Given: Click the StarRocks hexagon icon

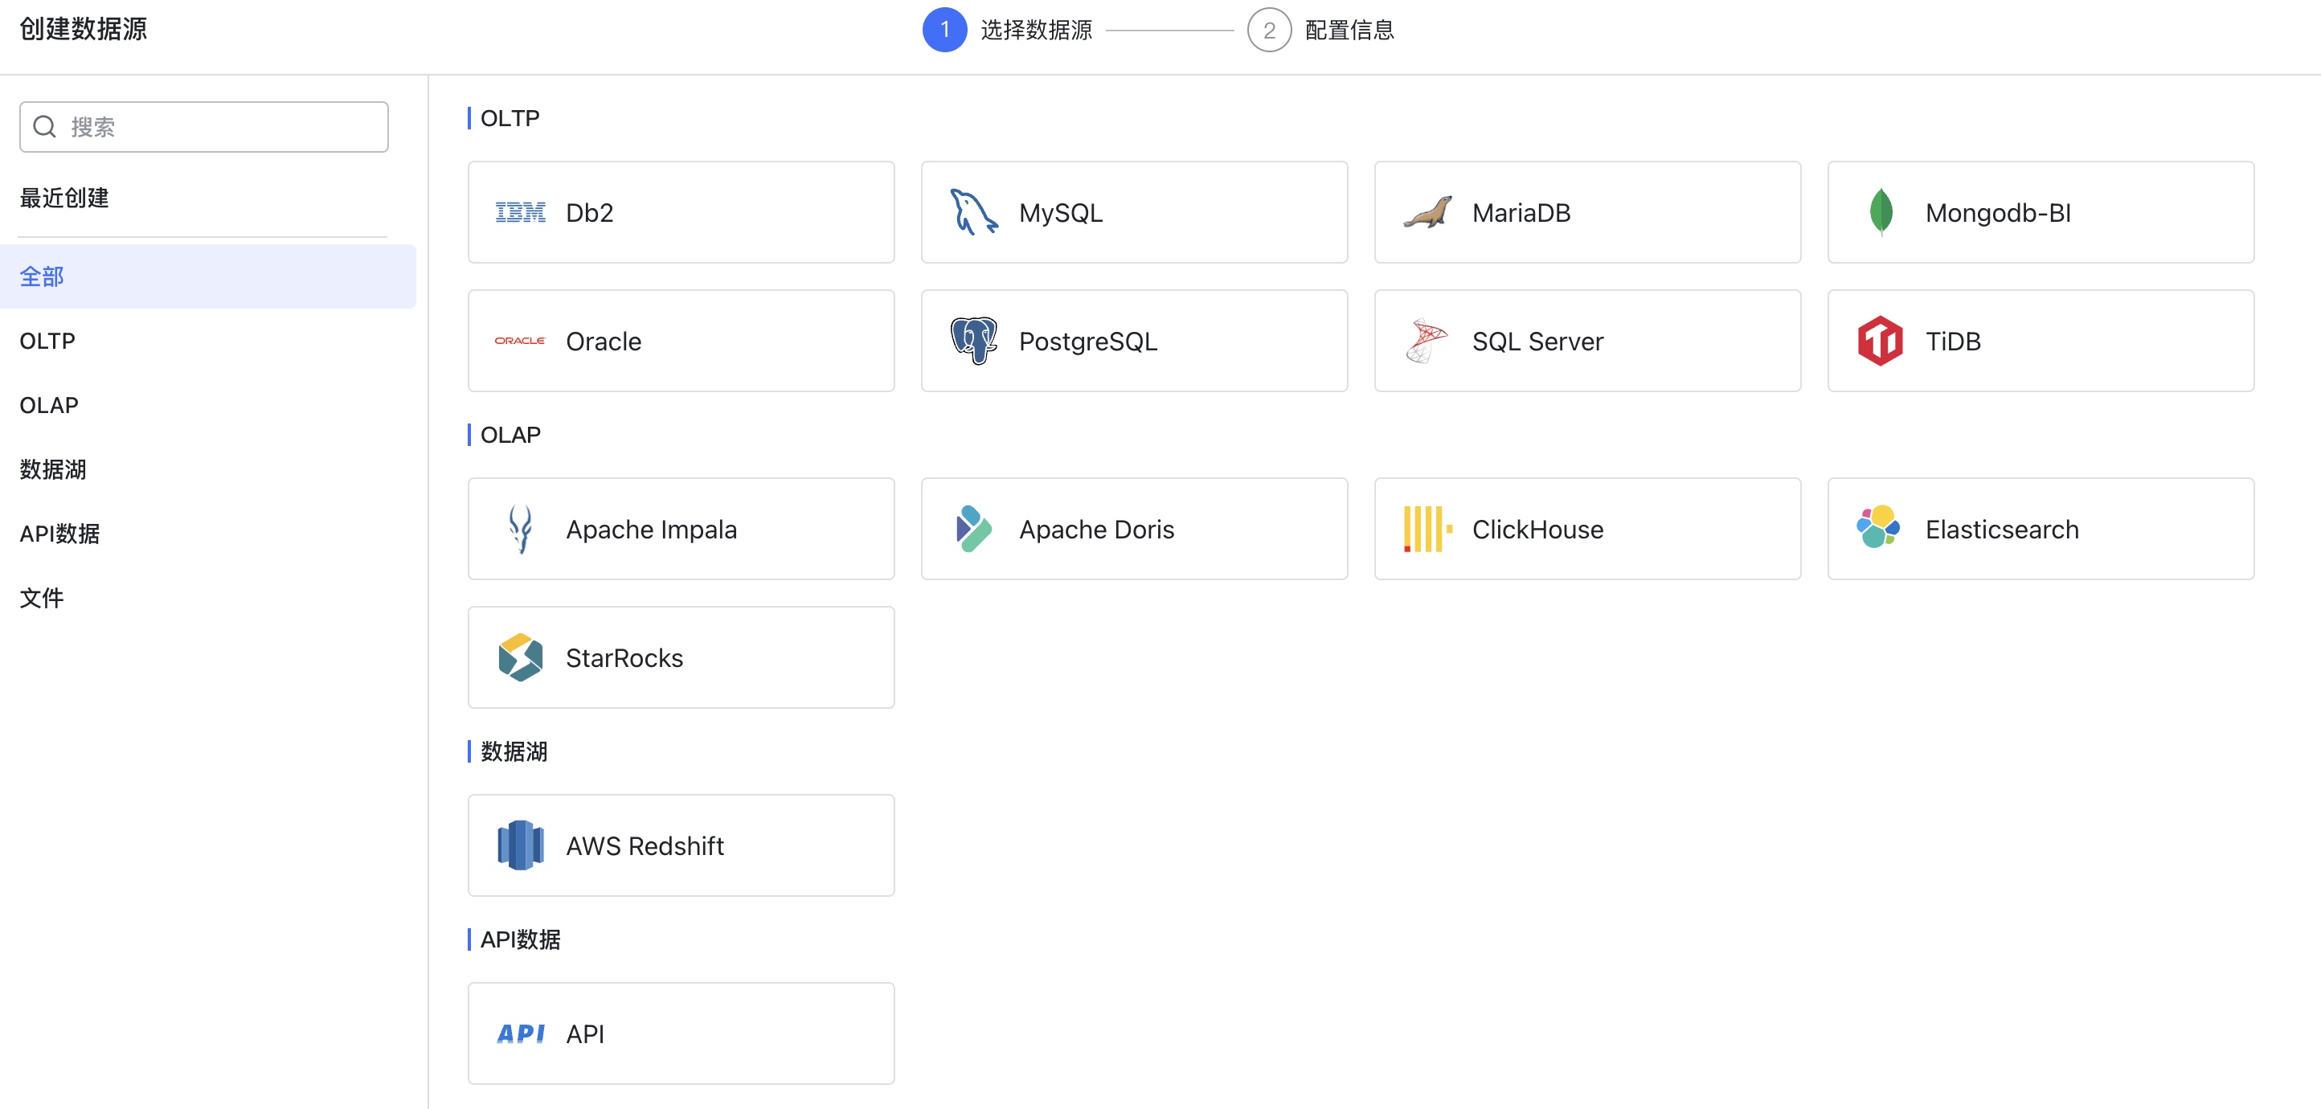Looking at the screenshot, I should point(520,657).
